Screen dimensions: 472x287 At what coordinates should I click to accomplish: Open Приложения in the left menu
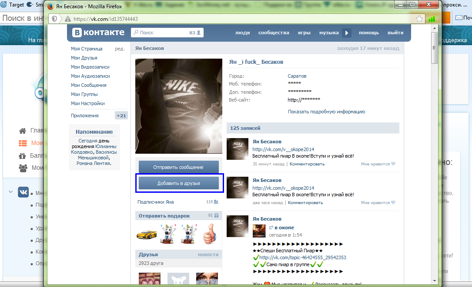(x=84, y=115)
